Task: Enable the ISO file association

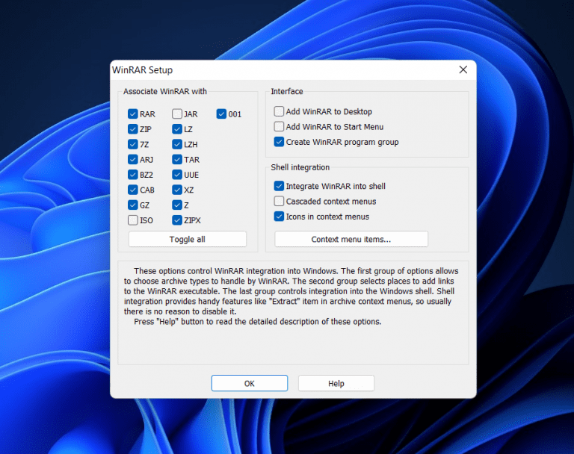Action: tap(133, 220)
